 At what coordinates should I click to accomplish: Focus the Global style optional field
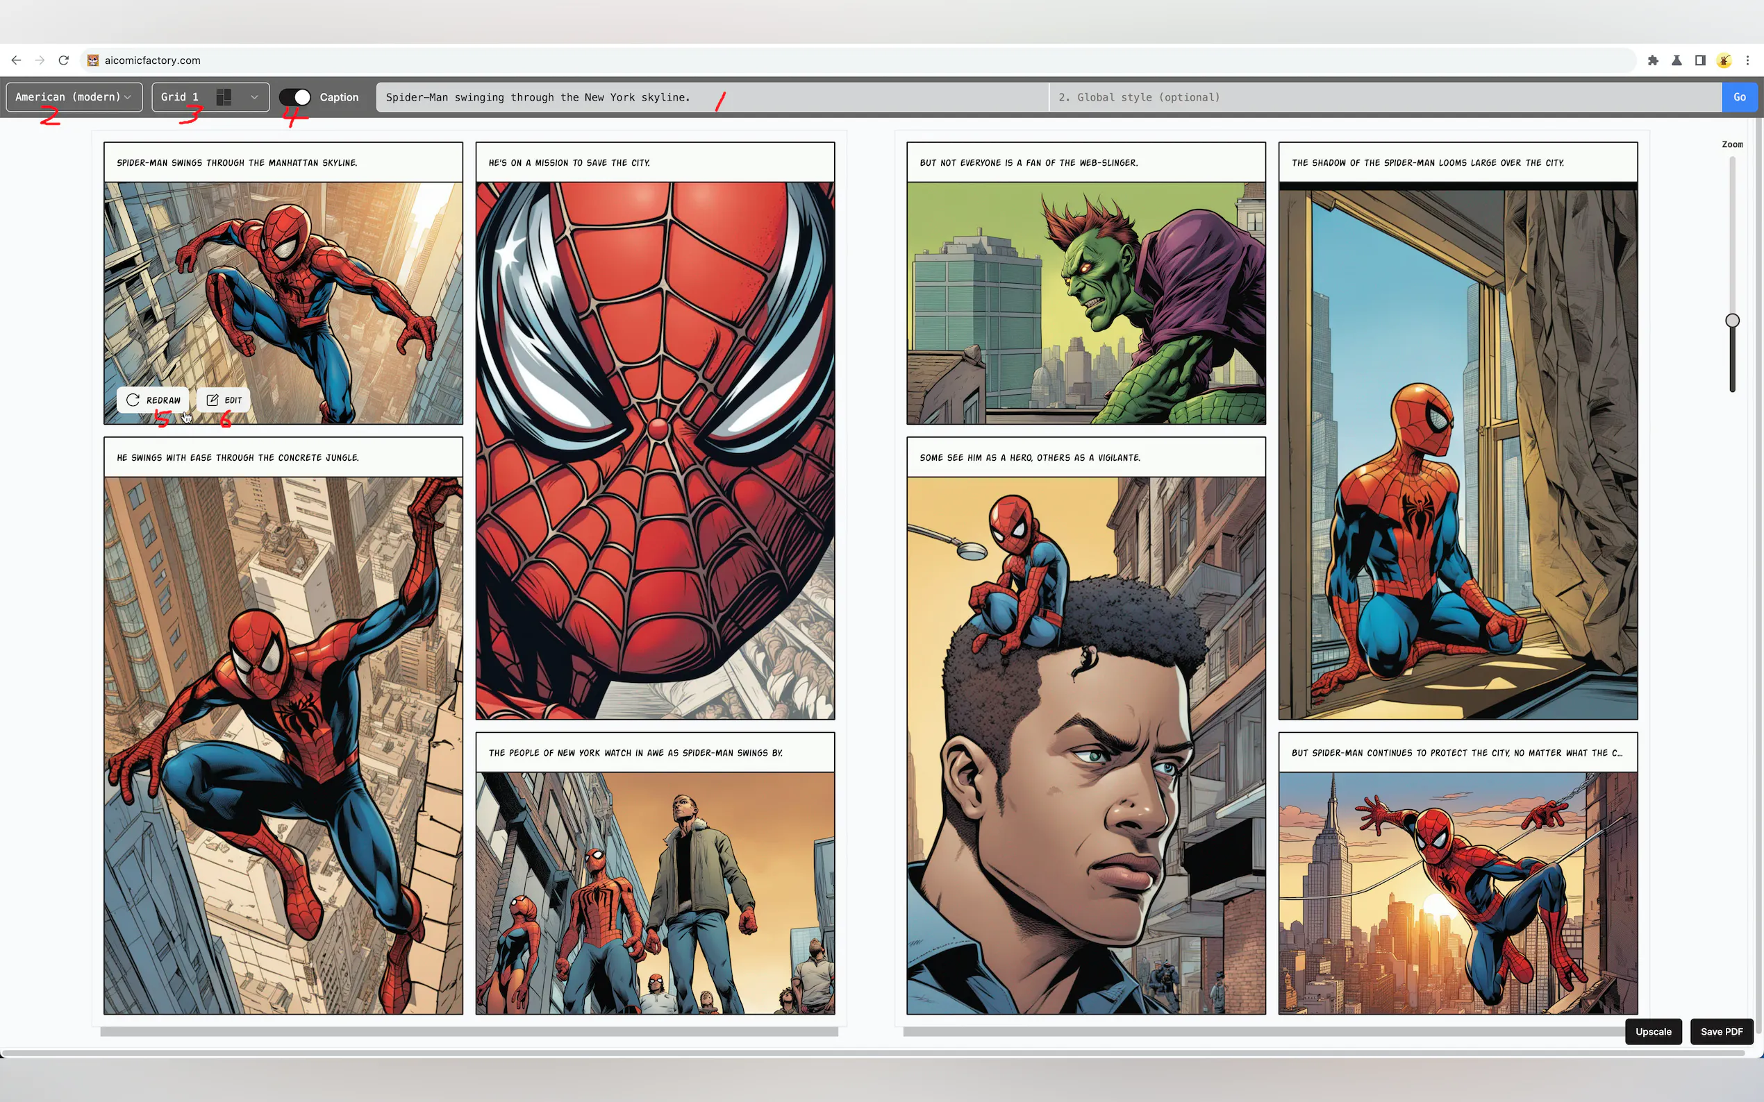[1384, 97]
